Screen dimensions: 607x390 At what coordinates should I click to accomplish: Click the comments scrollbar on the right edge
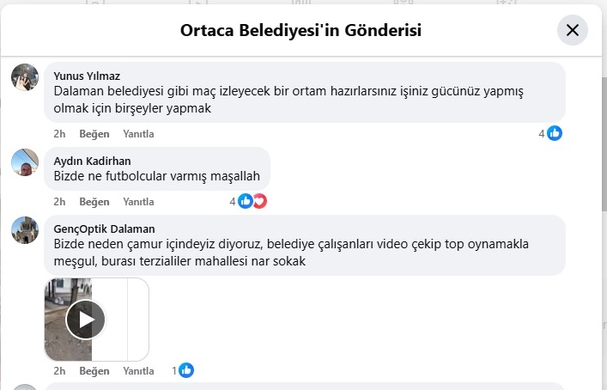[x=604, y=143]
